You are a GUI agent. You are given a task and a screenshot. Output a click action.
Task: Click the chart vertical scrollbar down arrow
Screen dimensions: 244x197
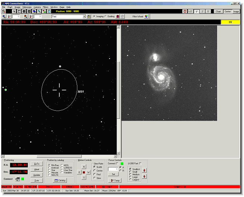[x=118, y=153]
